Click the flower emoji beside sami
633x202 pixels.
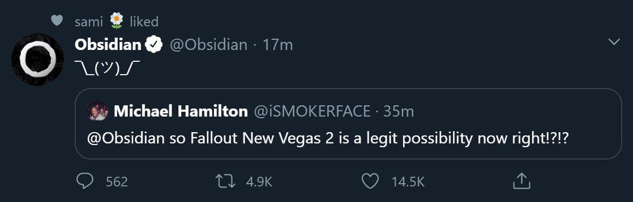point(116,20)
